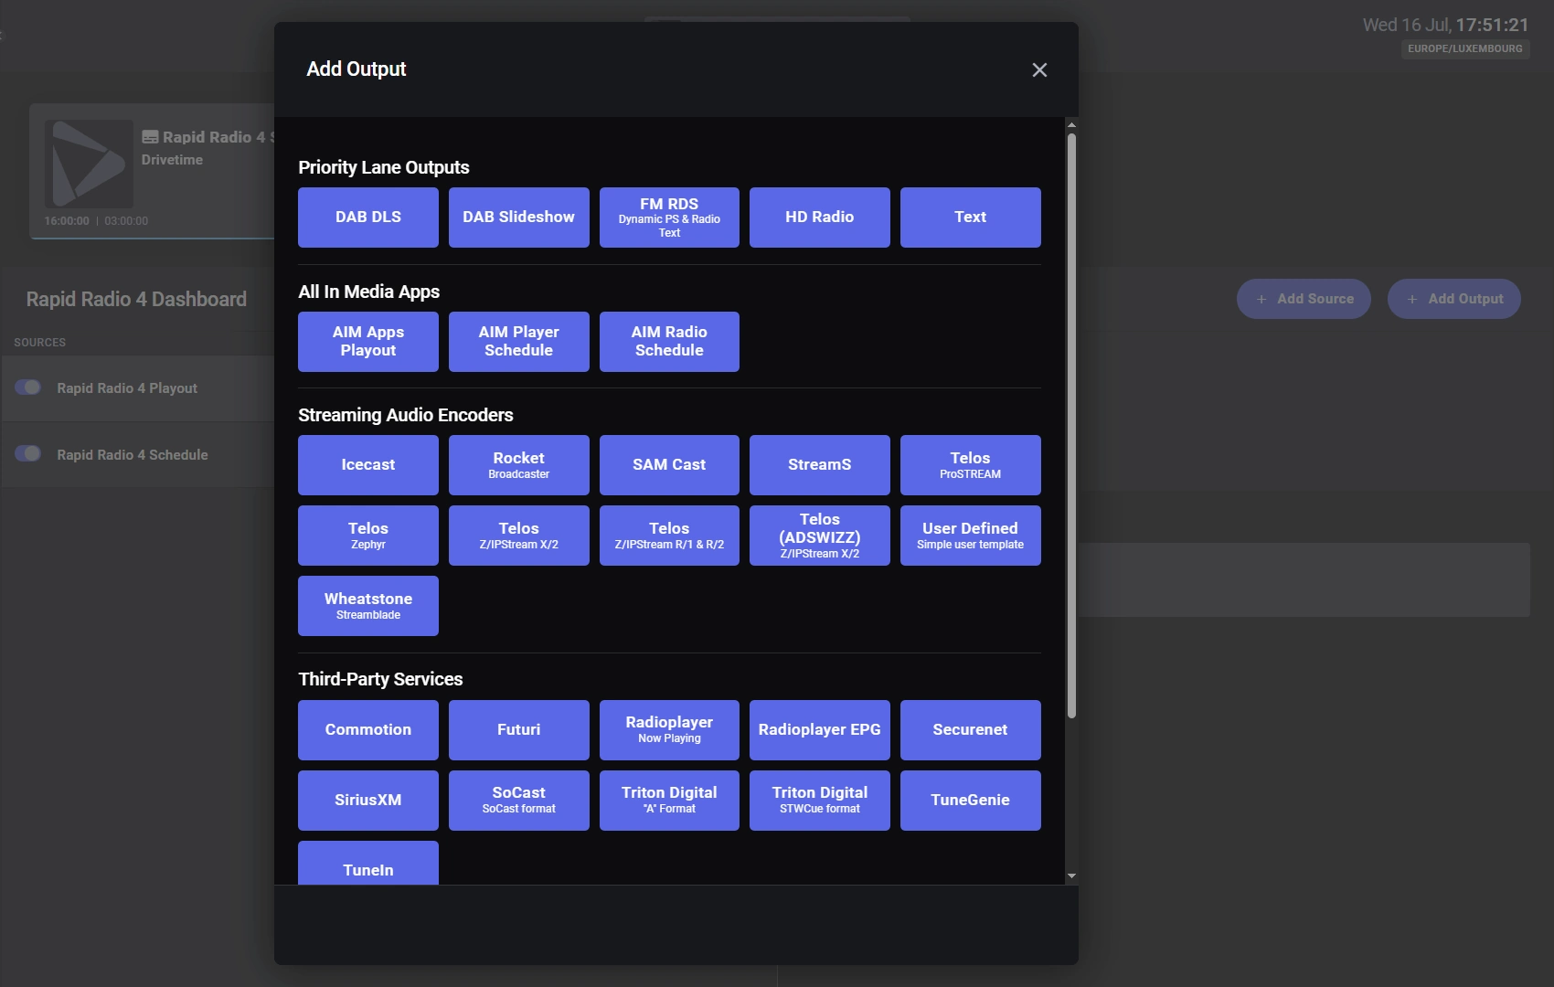Click Rapid Radio 4 Dashboard heading
The height and width of the screenshot is (987, 1554).
(x=136, y=299)
